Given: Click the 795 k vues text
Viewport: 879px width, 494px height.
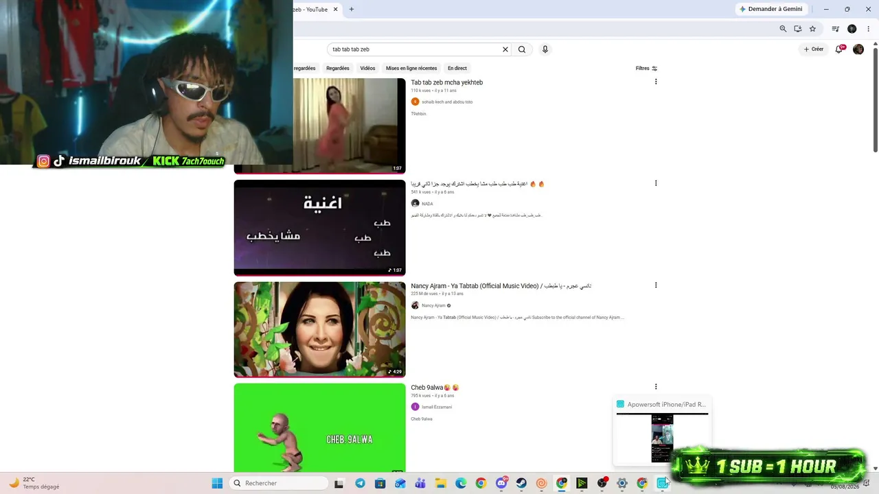Looking at the screenshot, I should [x=421, y=396].
